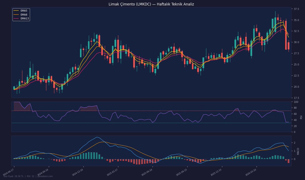
Task: Click the 0 label on MACD axis
Action: 294,159
